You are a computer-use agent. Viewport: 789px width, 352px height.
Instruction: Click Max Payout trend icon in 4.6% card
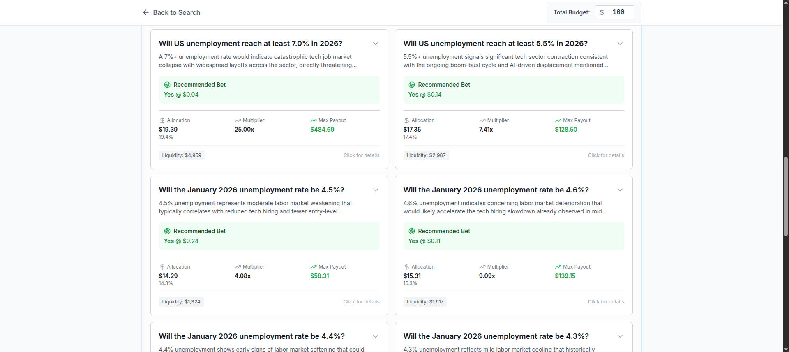pyautogui.click(x=558, y=267)
